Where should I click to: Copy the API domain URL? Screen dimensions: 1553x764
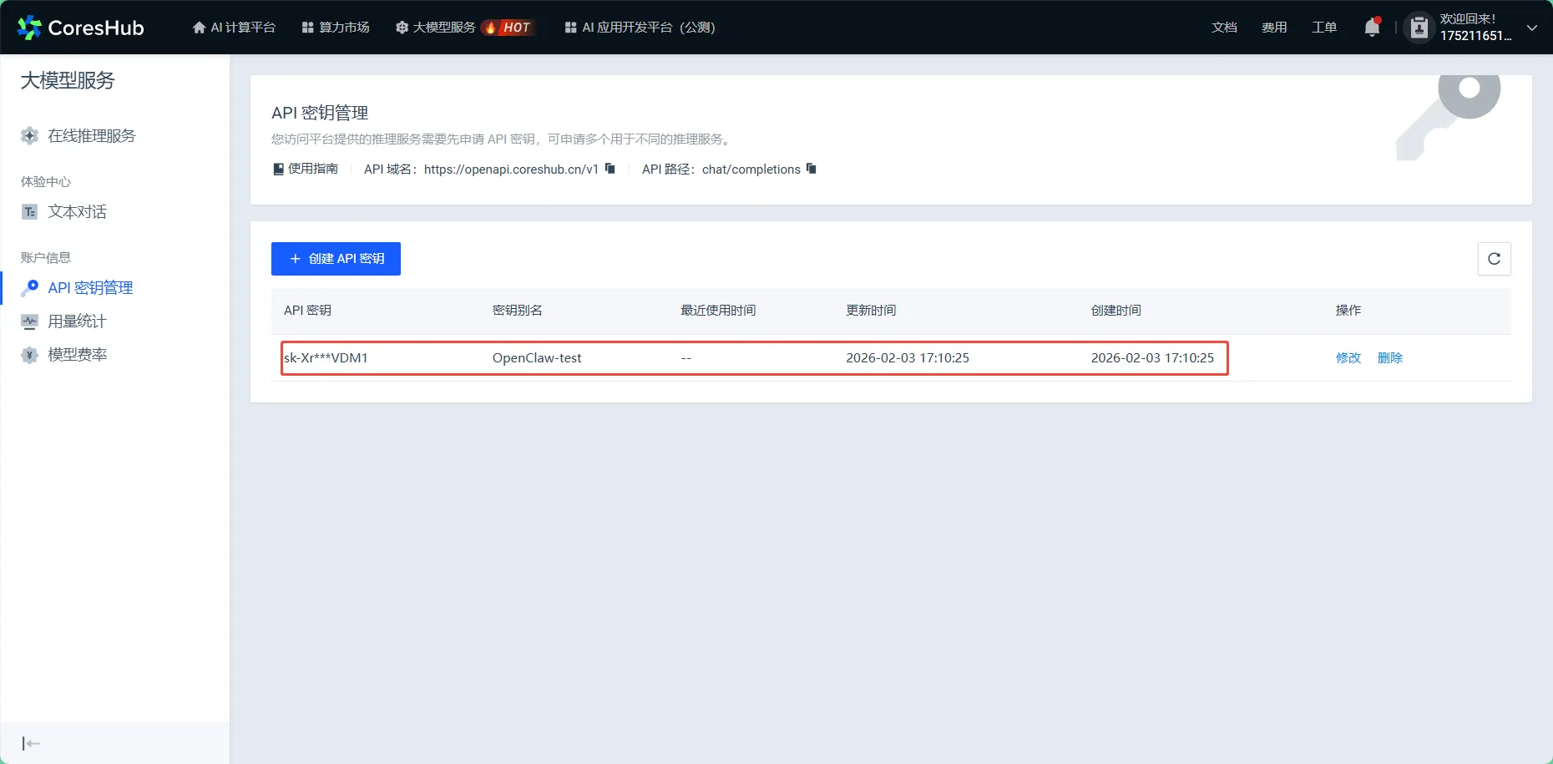610,169
